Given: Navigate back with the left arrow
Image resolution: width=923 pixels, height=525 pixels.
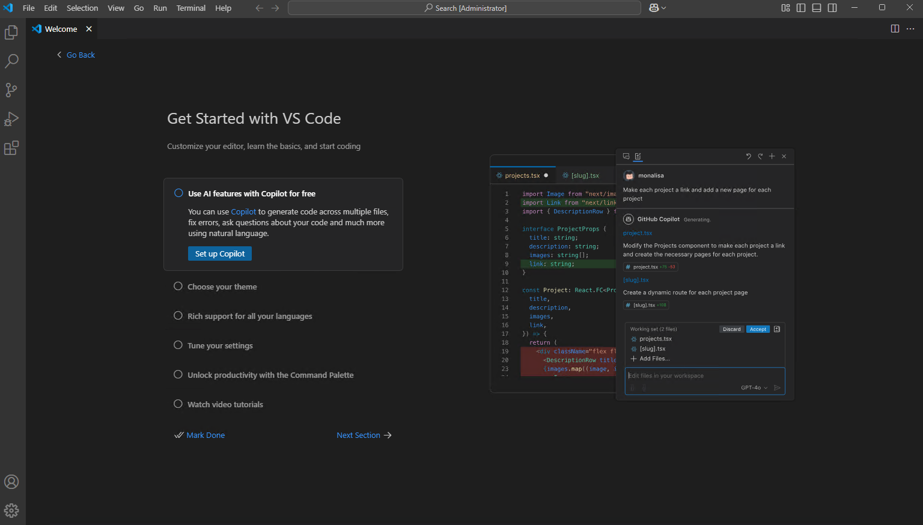Looking at the screenshot, I should coord(260,8).
